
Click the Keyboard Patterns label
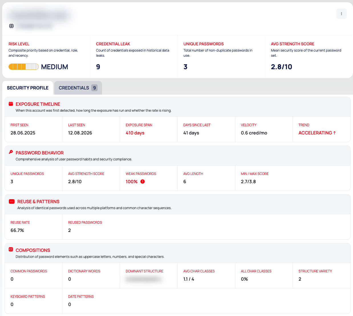(x=28, y=297)
